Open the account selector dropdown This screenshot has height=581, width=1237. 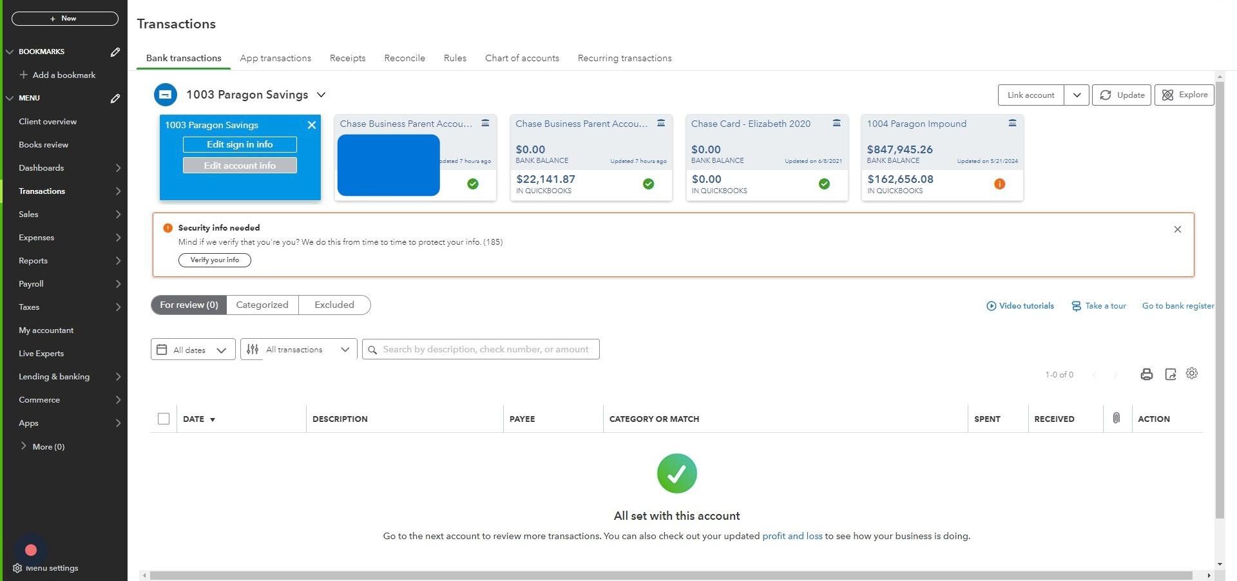(x=321, y=95)
